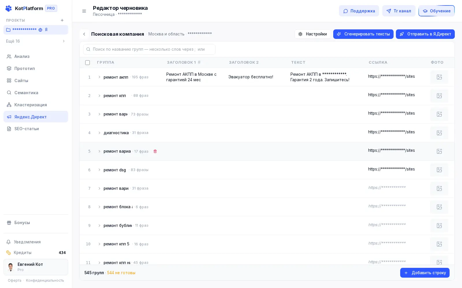Open the SEO-статьи section
Viewport: 462px width, 288px height.
[36, 129]
